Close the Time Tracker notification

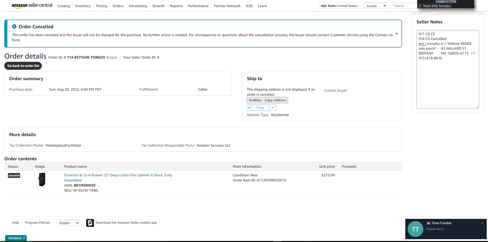[483, 223]
